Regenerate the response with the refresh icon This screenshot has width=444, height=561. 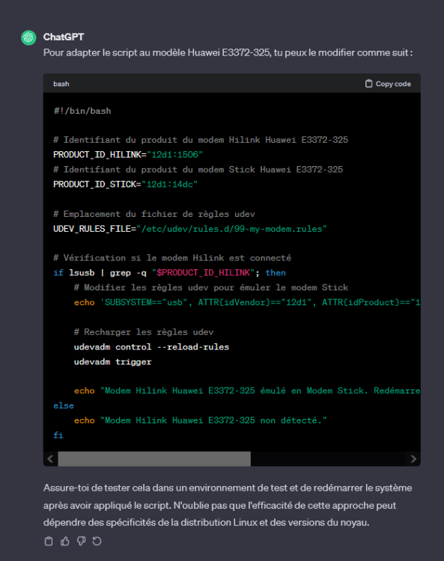[97, 541]
